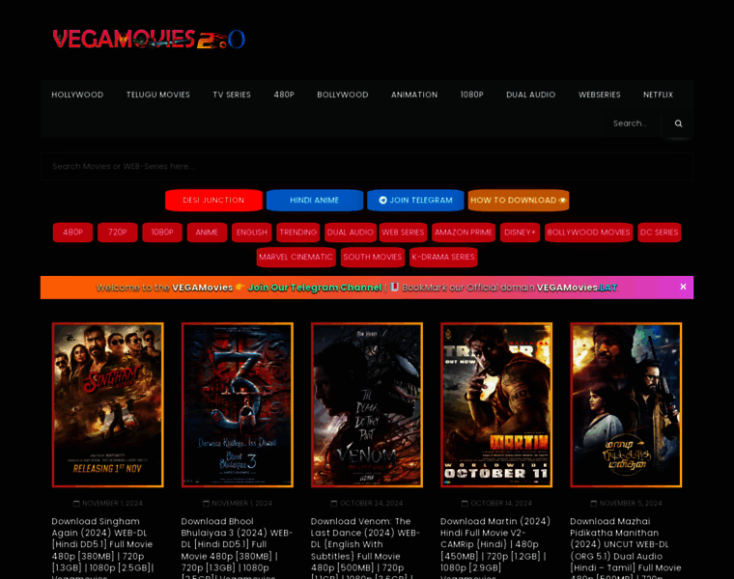
Task: Open the Download Martin (2024) title link
Action: pos(495,548)
